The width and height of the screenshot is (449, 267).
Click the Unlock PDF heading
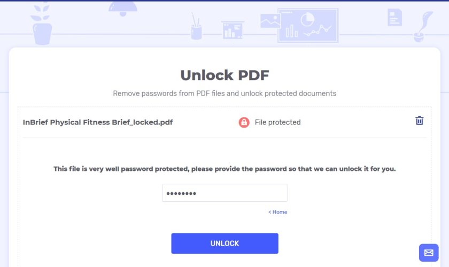click(225, 75)
